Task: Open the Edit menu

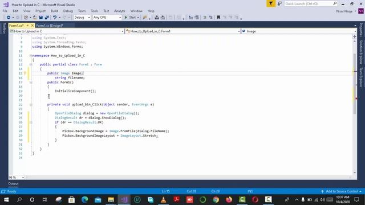Action: click(x=15, y=11)
